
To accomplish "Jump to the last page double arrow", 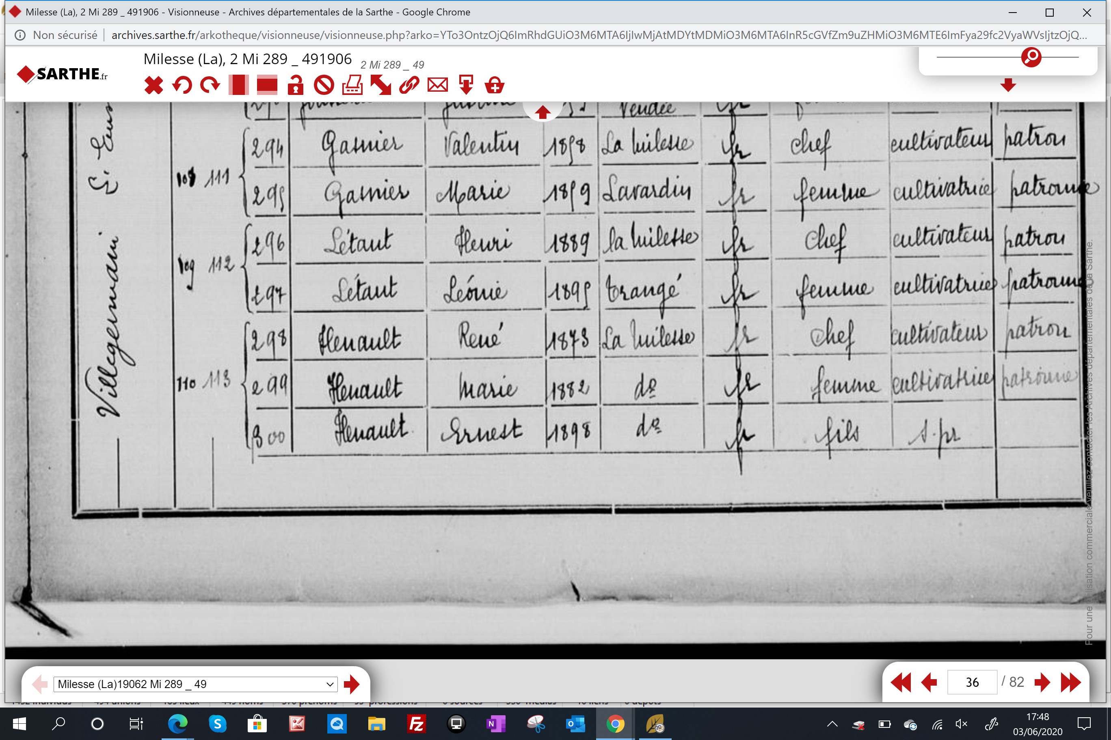I will pyautogui.click(x=1070, y=682).
